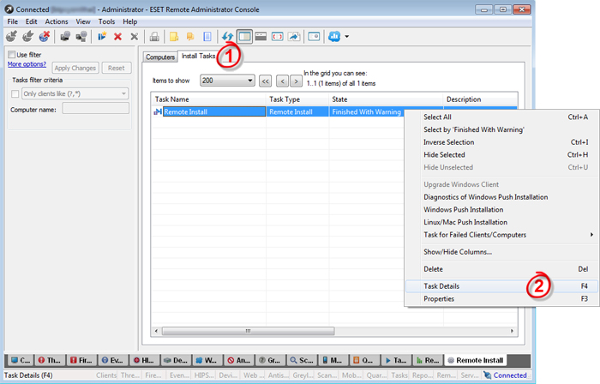Choose Task Details in context menu
This screenshot has height=384, width=600.
click(x=501, y=286)
